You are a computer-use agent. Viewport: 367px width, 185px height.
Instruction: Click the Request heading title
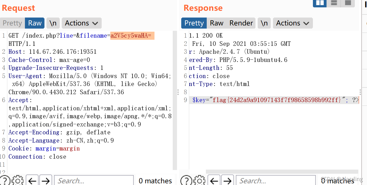point(18,8)
